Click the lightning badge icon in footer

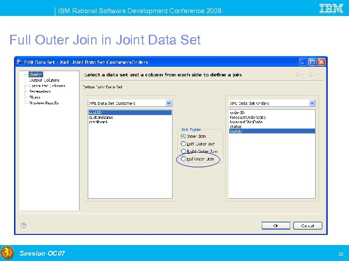tap(7, 253)
